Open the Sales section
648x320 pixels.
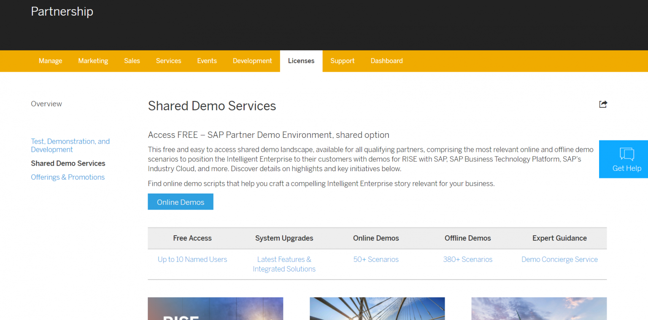click(132, 61)
